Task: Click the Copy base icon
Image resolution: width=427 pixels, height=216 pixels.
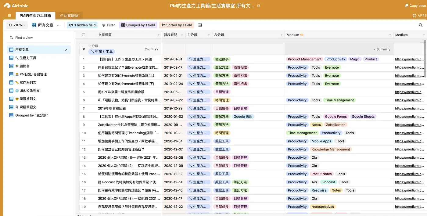Action: pos(406,5)
